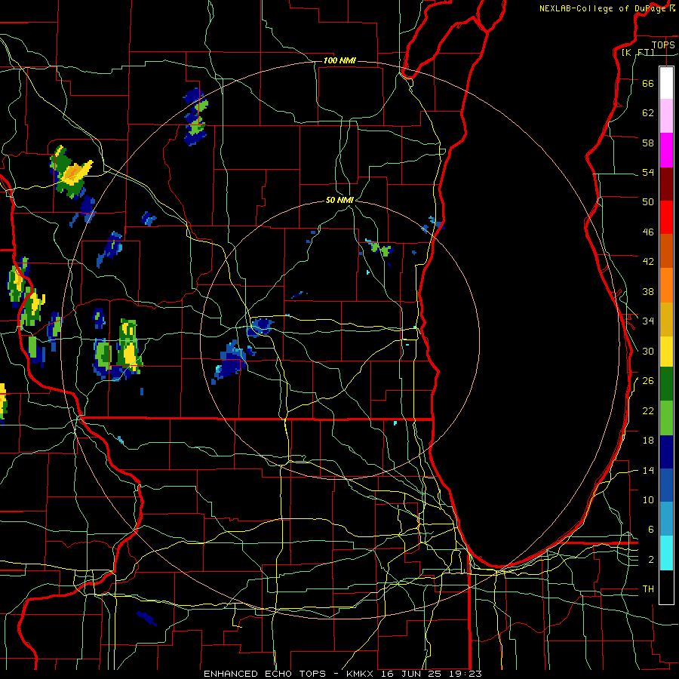
Task: Click legend value 42
Action: pos(648,261)
